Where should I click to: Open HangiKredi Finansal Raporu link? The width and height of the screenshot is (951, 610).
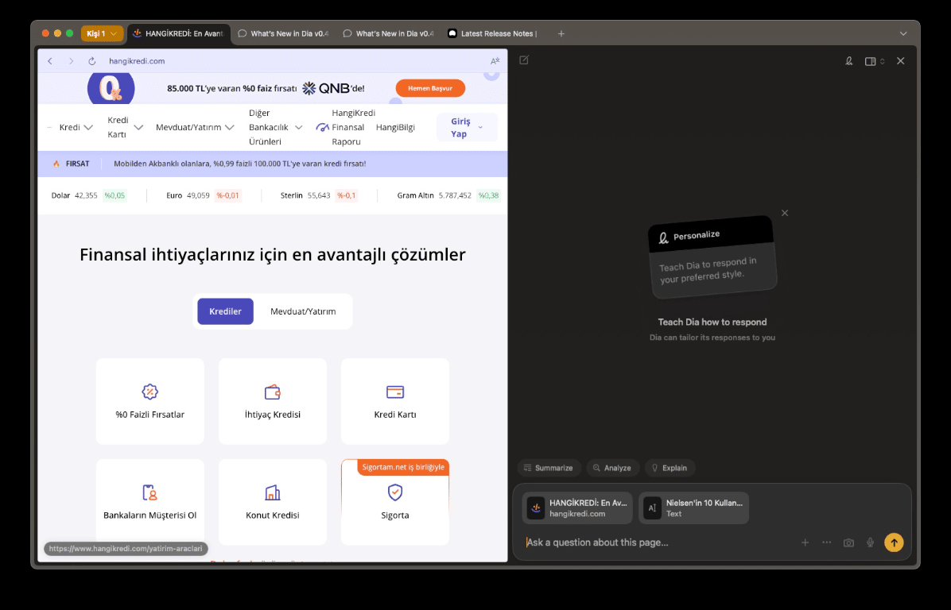pyautogui.click(x=346, y=127)
